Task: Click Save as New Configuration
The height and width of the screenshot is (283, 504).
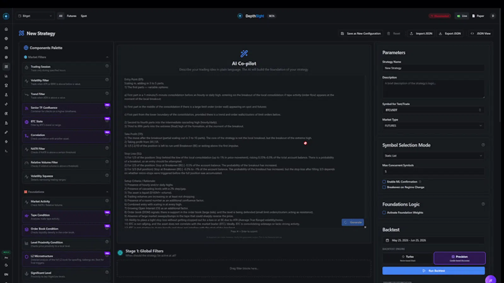Action: click(361, 33)
